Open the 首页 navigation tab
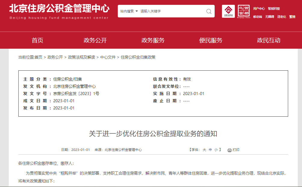This screenshot has height=187, width=302. coord(37,40)
